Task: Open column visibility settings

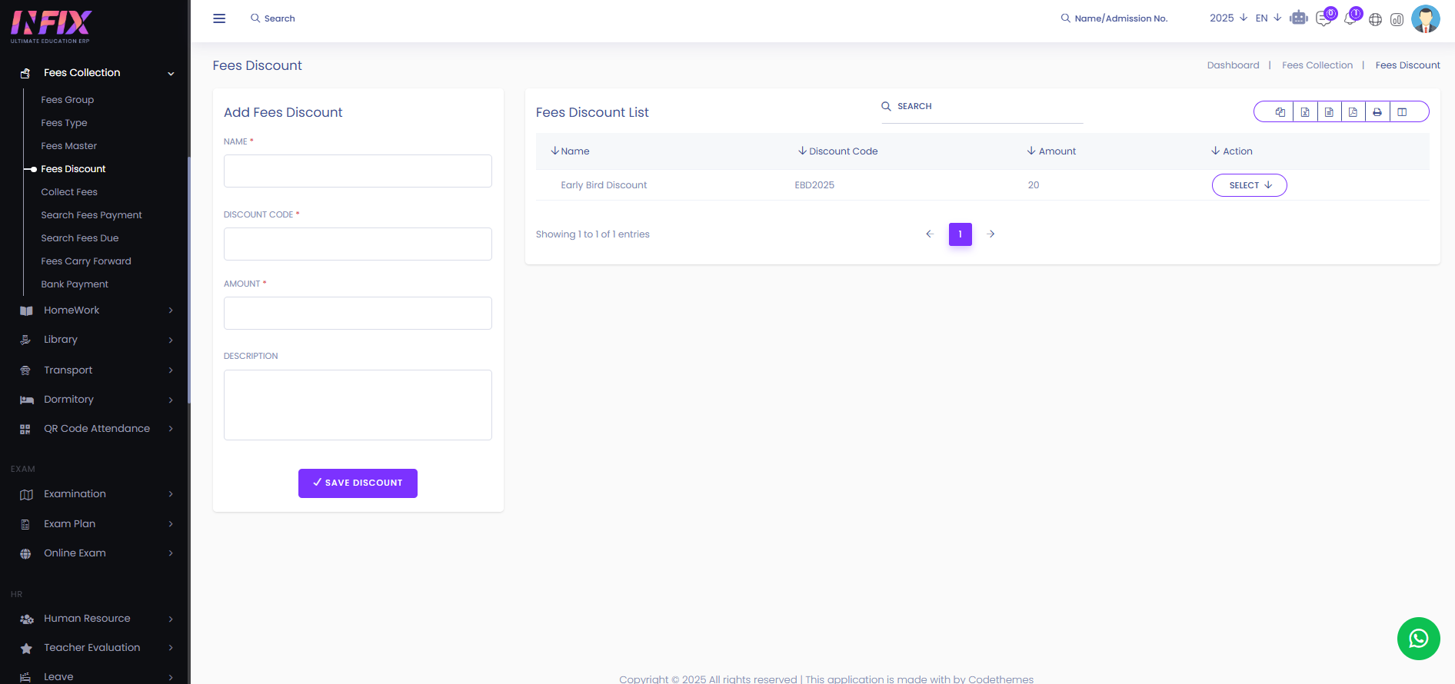Action: pyautogui.click(x=1402, y=112)
